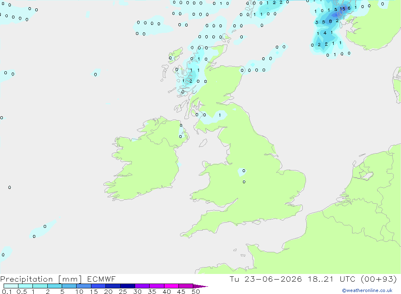
Task: Select the 20–25 mm dark blue legend swatch
Action: tap(113, 286)
